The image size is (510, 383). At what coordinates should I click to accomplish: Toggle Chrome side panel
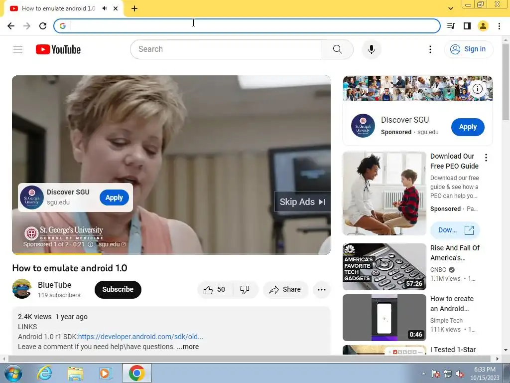(467, 26)
